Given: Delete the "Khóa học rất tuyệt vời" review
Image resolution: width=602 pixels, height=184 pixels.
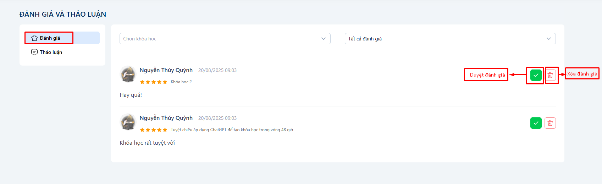Looking at the screenshot, I should pyautogui.click(x=550, y=123).
